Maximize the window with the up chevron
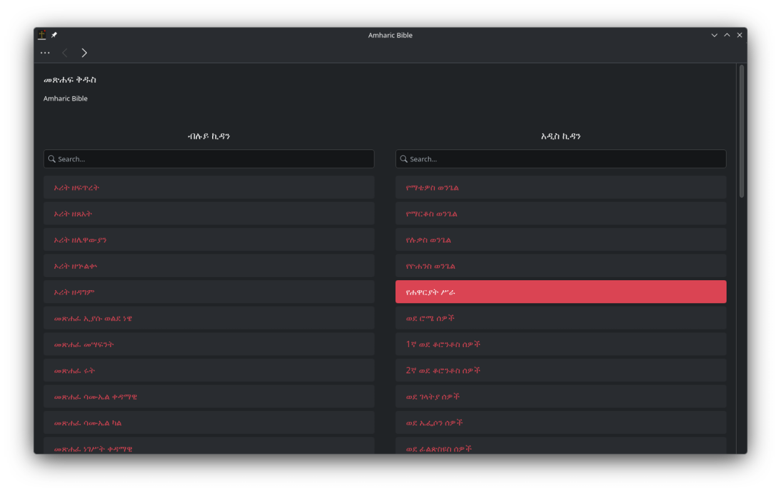This screenshot has width=781, height=494. pos(727,35)
